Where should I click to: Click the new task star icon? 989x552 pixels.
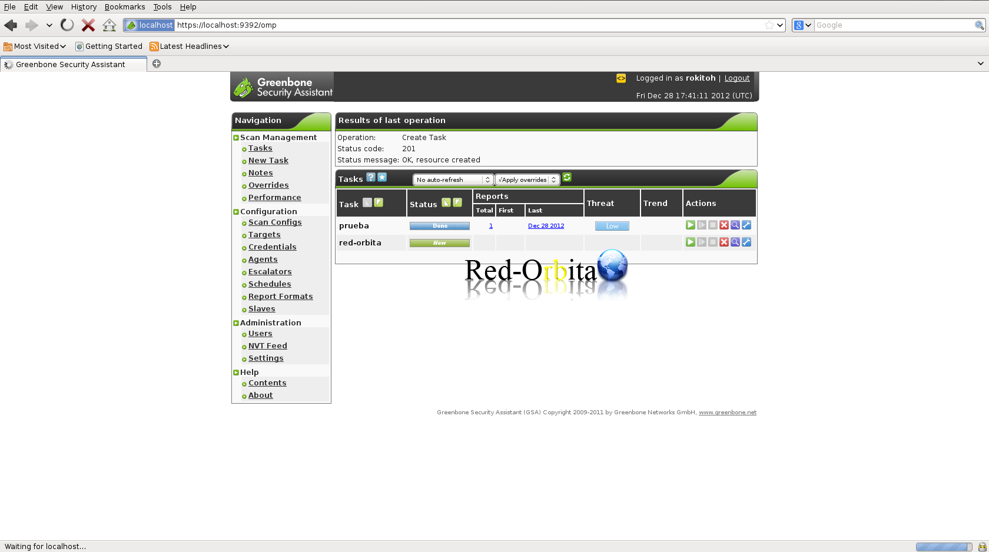pyautogui.click(x=382, y=177)
